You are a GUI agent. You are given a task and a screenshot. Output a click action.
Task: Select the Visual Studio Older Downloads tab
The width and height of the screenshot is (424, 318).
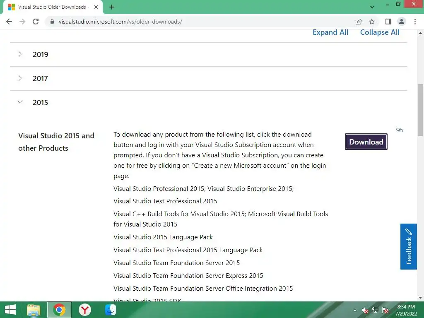click(x=53, y=7)
